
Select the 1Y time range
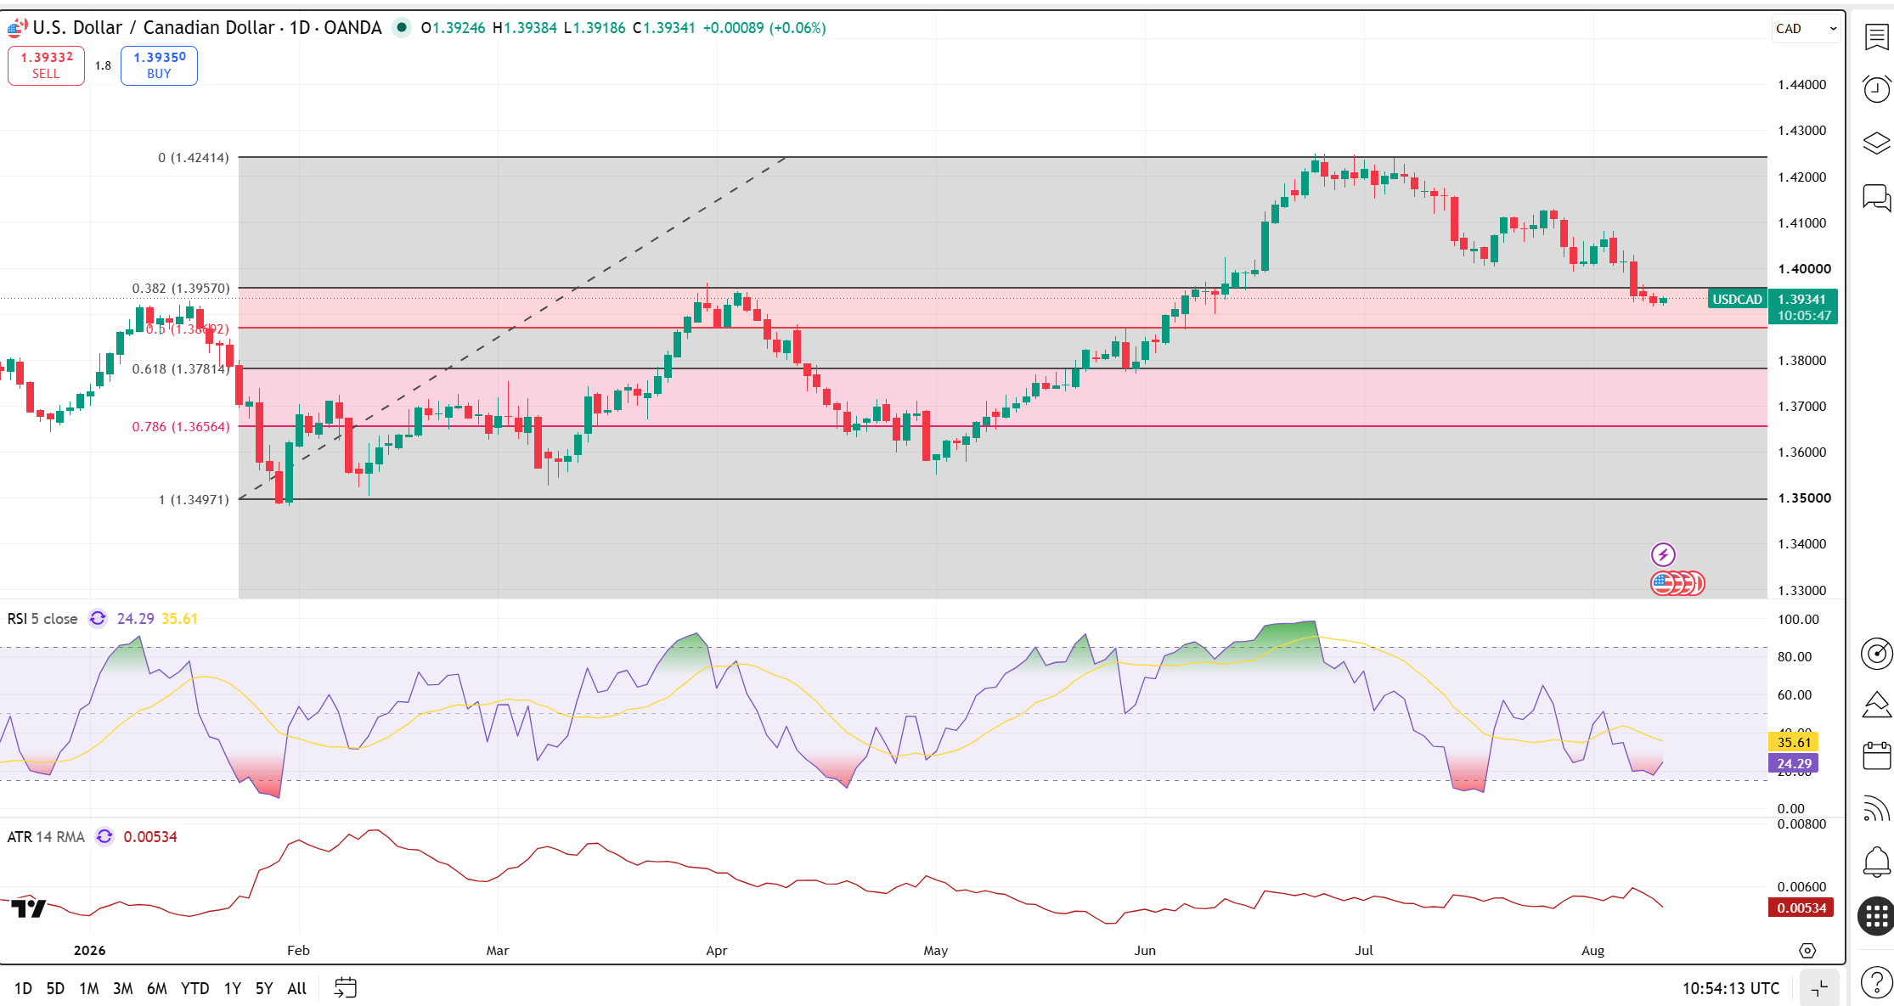tap(233, 988)
